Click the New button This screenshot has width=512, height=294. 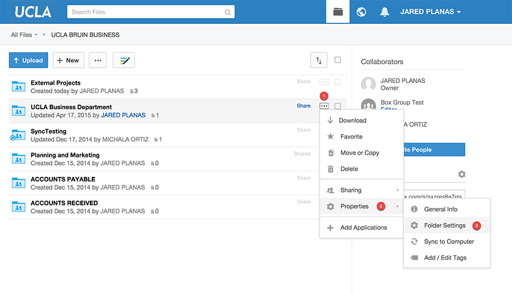pyautogui.click(x=68, y=60)
